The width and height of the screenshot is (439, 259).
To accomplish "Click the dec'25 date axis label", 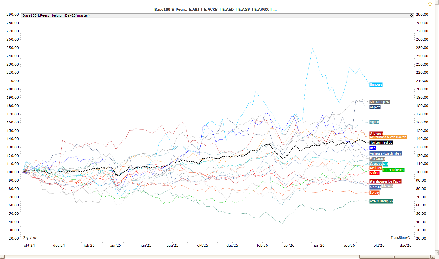I will coord(232,246).
